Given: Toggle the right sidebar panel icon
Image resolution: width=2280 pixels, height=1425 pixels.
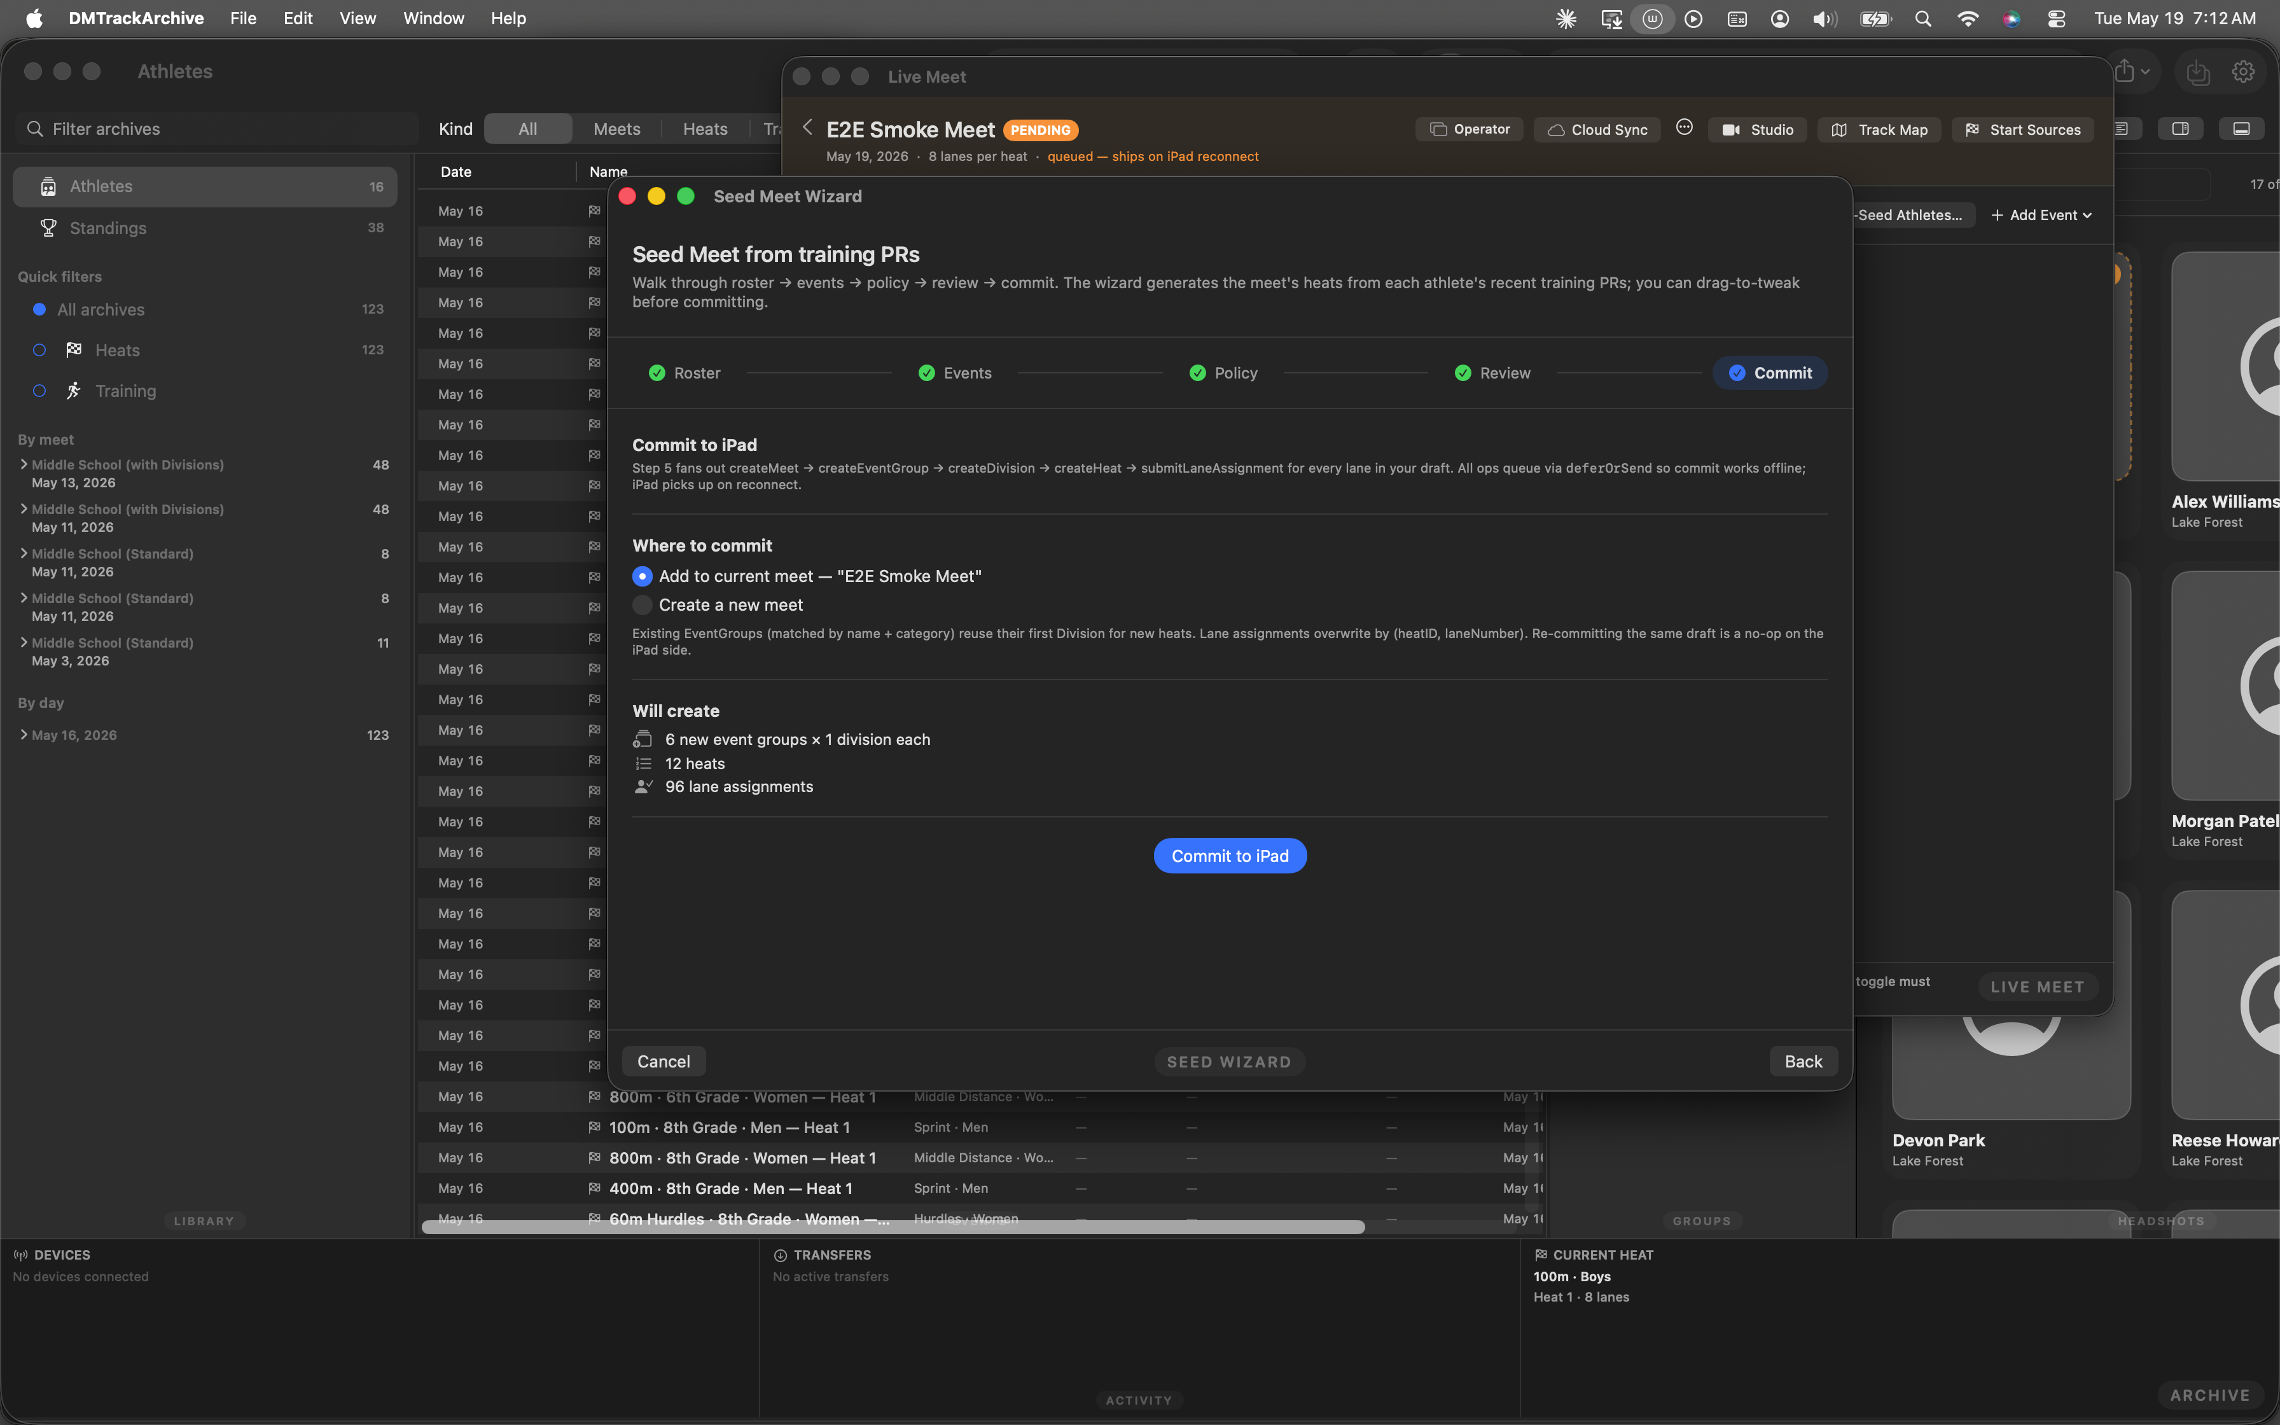Looking at the screenshot, I should pos(2180,129).
